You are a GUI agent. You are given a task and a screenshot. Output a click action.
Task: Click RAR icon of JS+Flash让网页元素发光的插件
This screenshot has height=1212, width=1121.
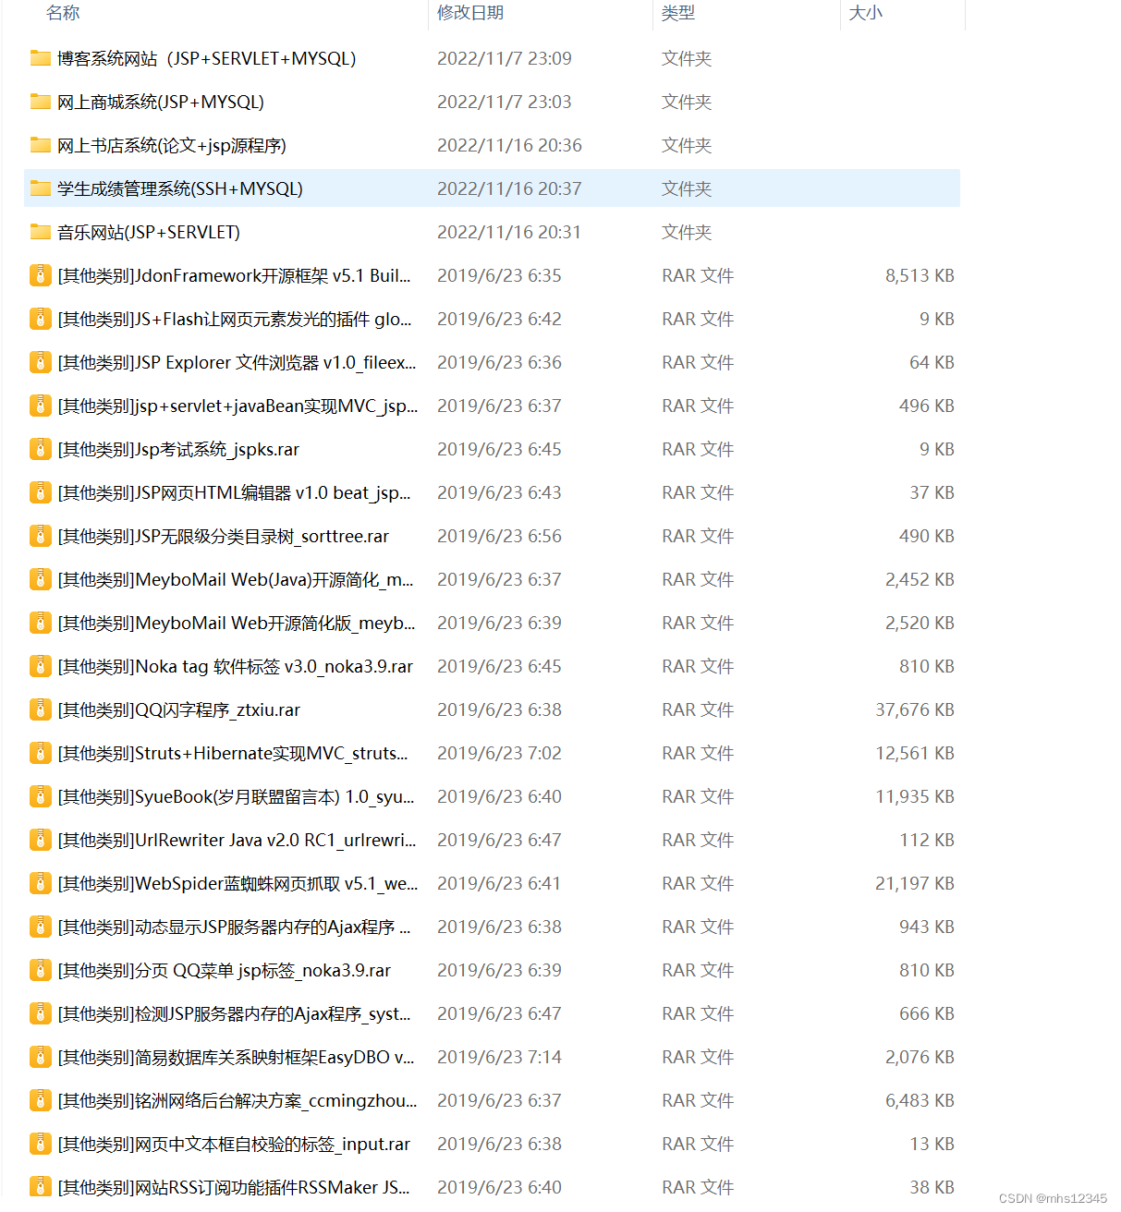pos(41,319)
